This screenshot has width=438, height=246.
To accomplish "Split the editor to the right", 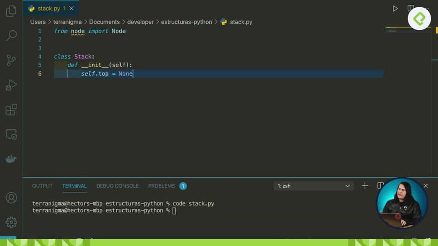I will pyautogui.click(x=410, y=8).
